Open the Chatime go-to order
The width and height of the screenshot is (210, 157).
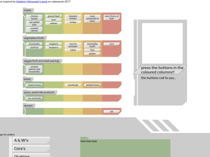[x=31, y=155]
